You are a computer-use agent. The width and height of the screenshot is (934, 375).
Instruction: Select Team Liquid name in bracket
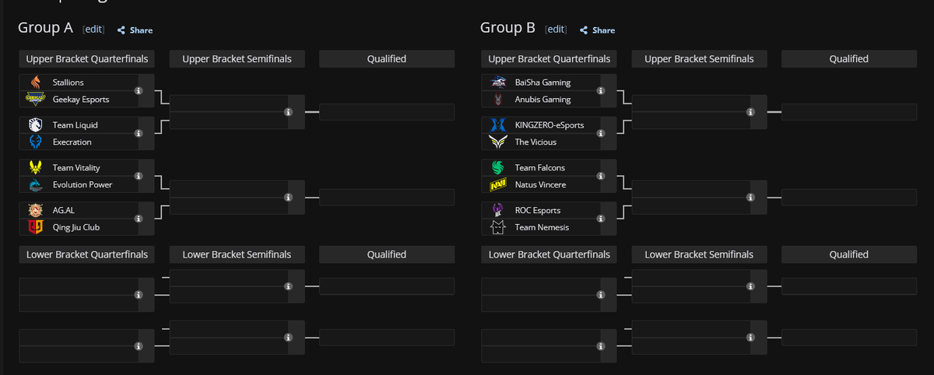coord(75,125)
